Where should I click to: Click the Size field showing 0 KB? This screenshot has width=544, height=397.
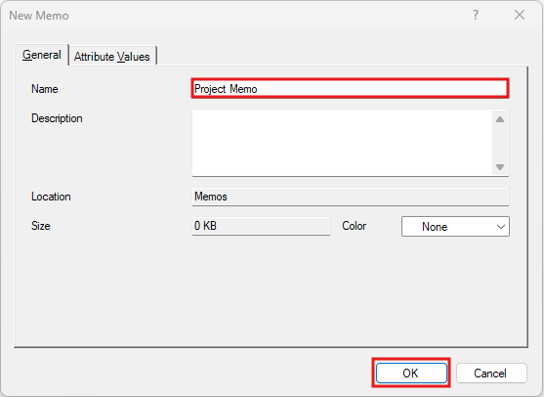[261, 226]
